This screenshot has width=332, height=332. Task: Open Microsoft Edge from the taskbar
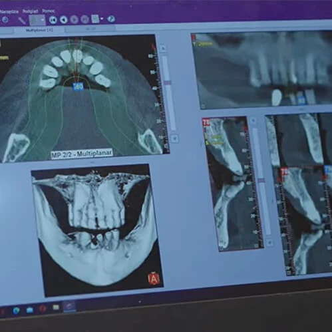(16, 311)
